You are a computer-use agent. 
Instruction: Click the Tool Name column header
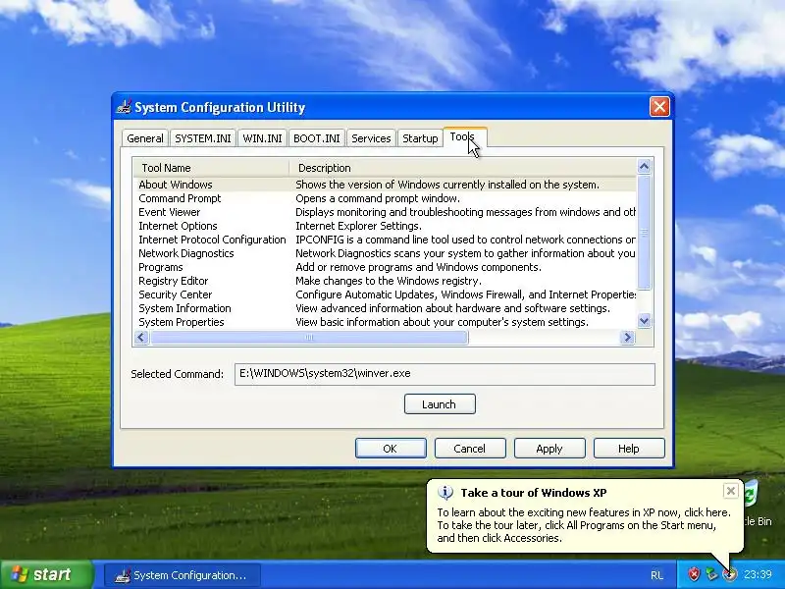pyautogui.click(x=211, y=168)
